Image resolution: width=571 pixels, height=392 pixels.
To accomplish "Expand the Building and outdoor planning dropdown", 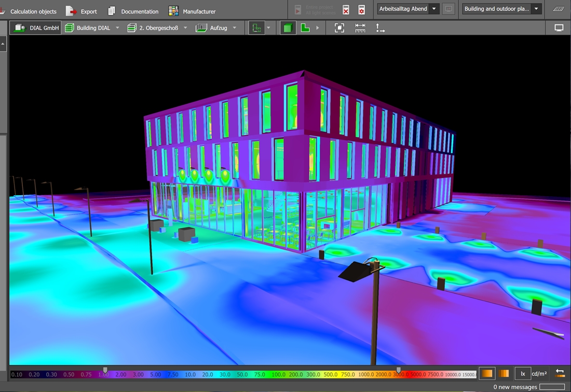I will (536, 9).
